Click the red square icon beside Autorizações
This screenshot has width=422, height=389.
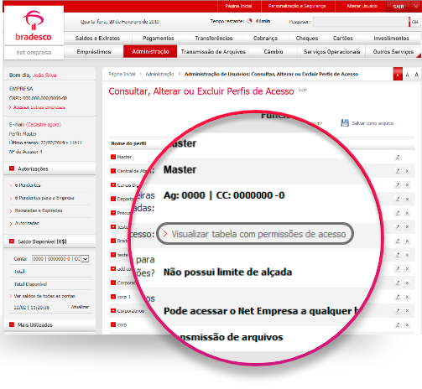(x=12, y=169)
